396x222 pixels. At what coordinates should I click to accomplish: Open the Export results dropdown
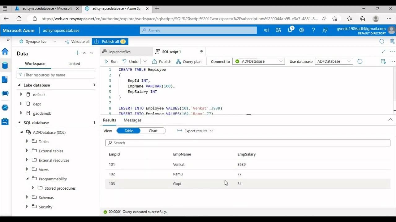195,131
